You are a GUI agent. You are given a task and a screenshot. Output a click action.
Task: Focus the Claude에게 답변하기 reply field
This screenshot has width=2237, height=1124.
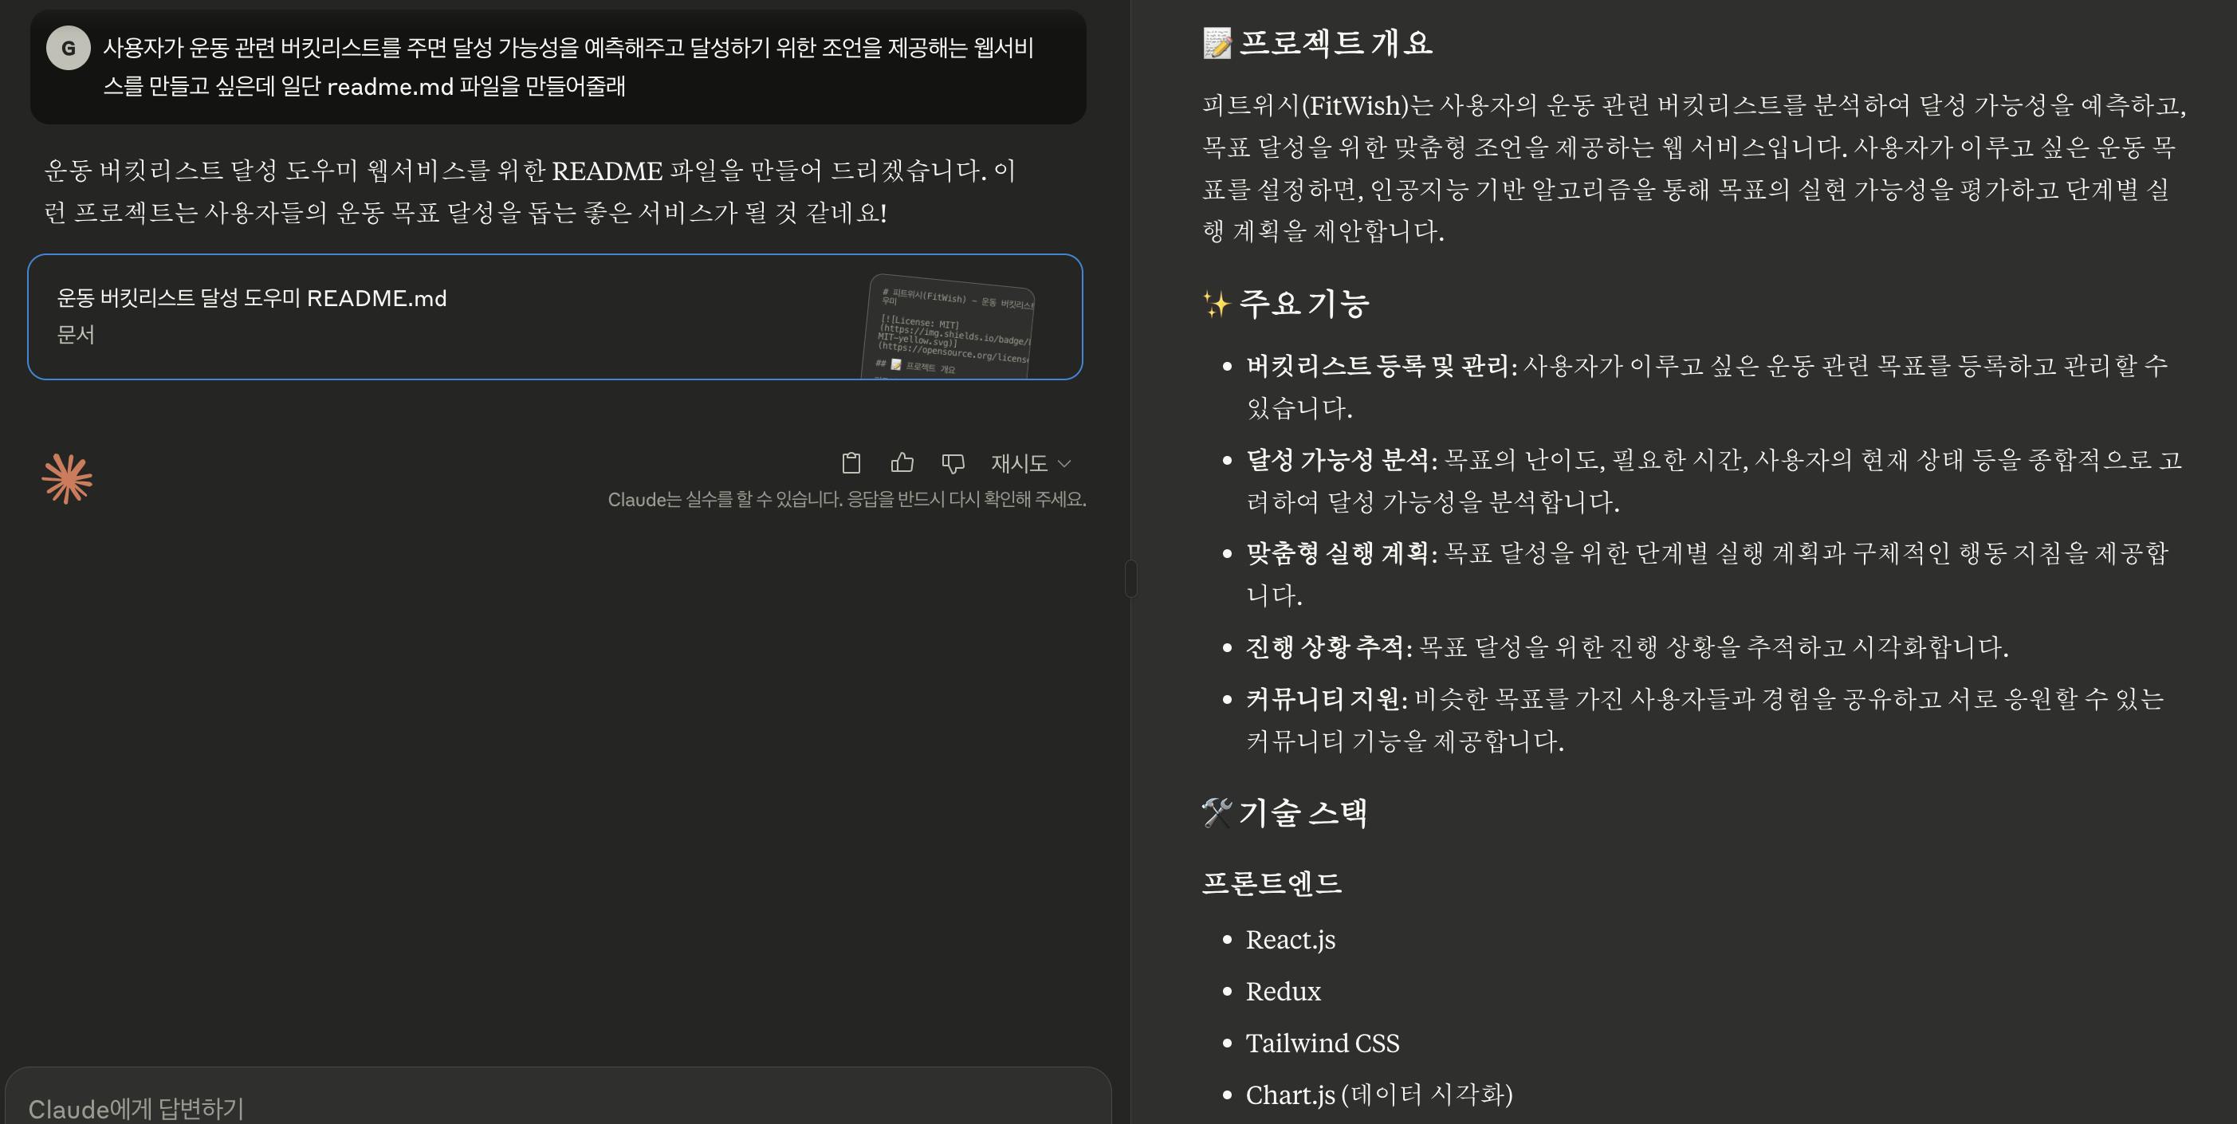click(x=136, y=1108)
